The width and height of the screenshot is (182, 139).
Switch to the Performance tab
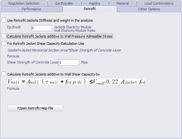(31, 9)
